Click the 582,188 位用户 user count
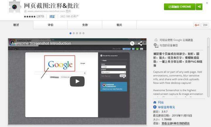This screenshot has width=211, height=127. tap(69, 16)
